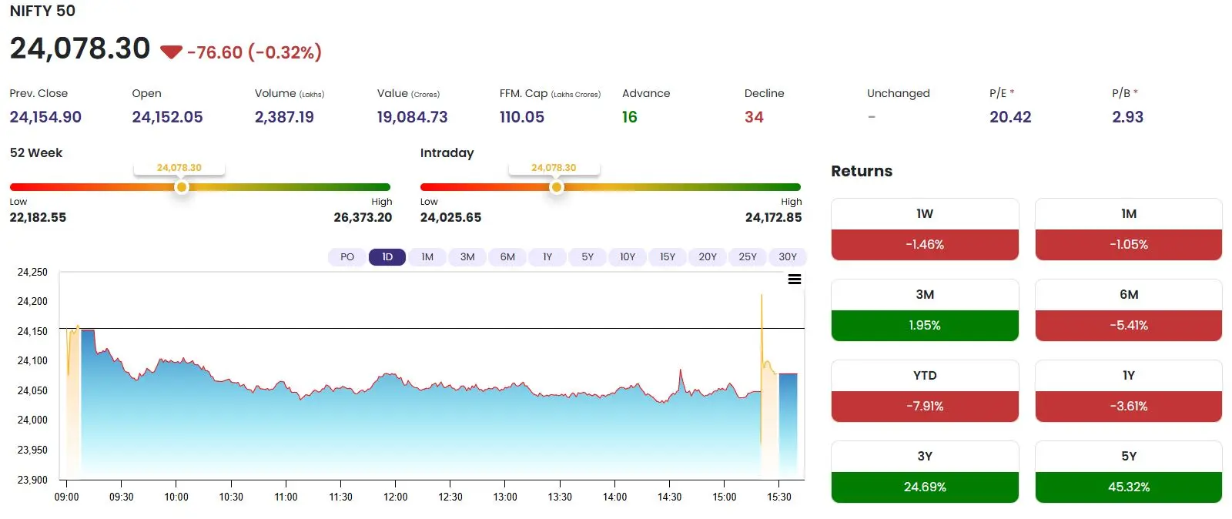The width and height of the screenshot is (1232, 519).
Task: Click the current index value 24,078.30
Action: coord(80,49)
